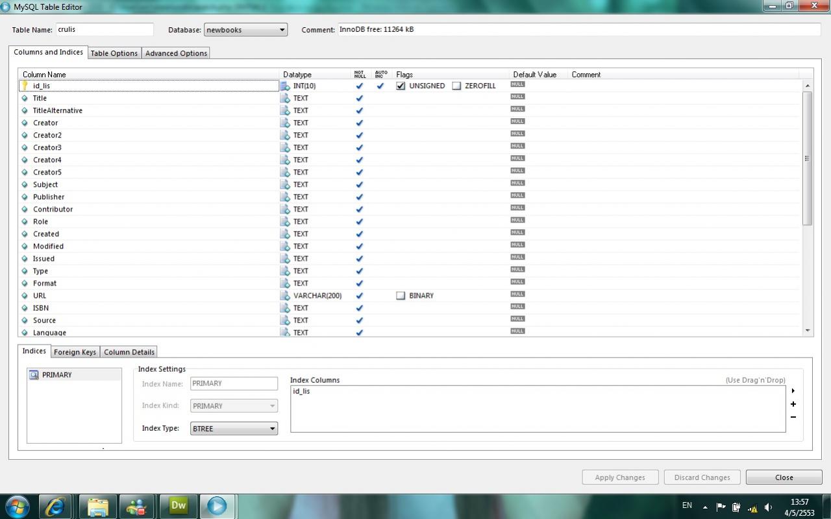Toggle NOT NULL check for URL
This screenshot has width=831, height=519.
(x=359, y=295)
